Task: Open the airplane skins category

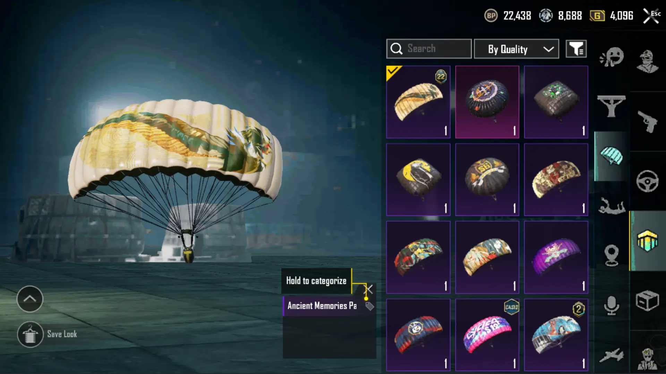Action: (x=611, y=355)
